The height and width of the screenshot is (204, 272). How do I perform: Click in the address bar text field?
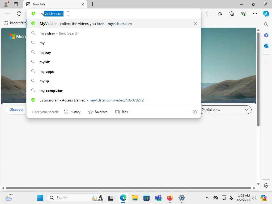(x=114, y=14)
